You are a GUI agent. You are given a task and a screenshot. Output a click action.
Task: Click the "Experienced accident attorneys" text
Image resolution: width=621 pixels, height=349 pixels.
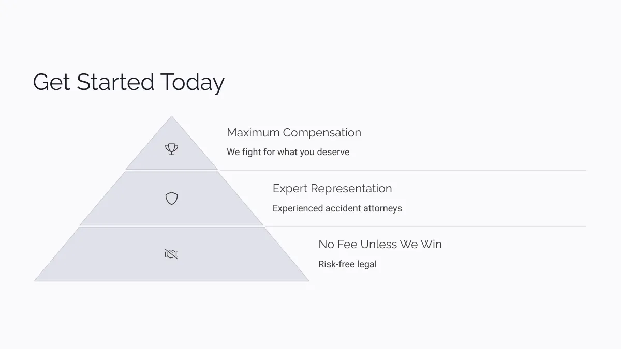click(337, 208)
